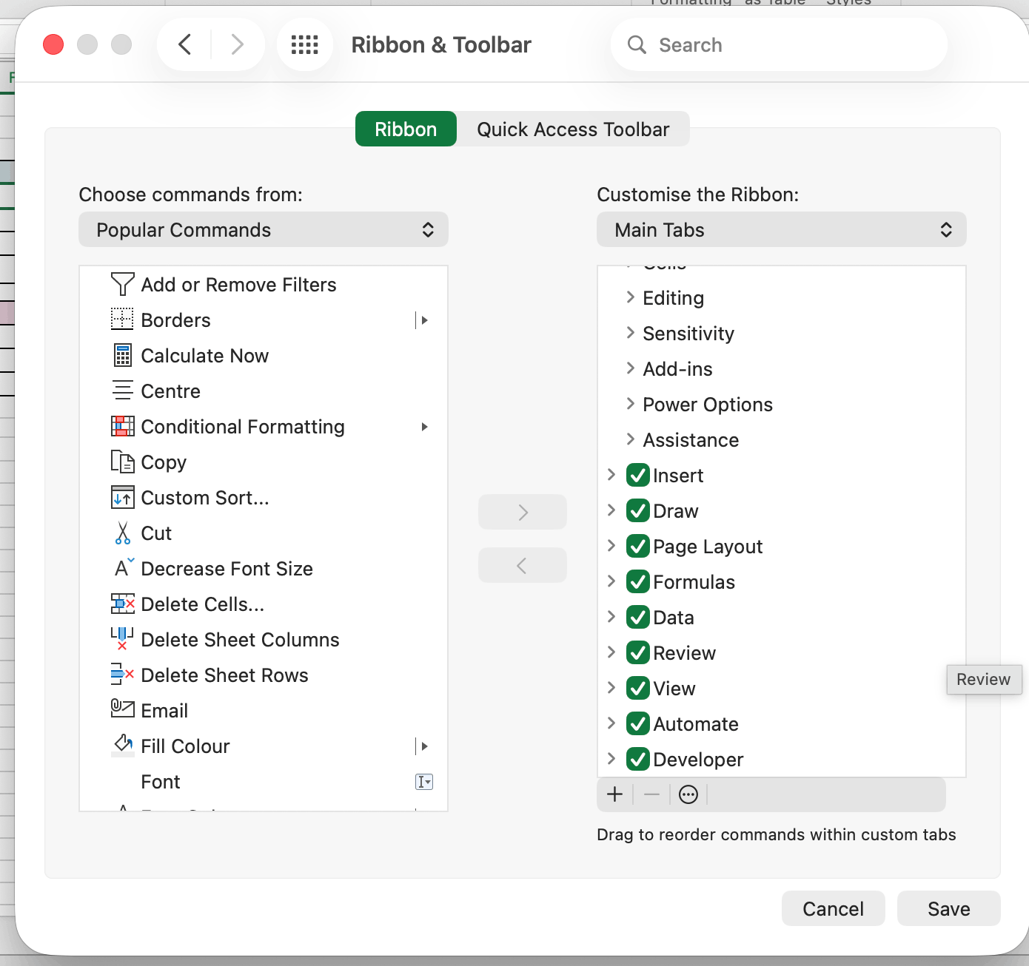Screen dimensions: 1029x966
Task: Open the ellipsis options icon below tabs list
Action: (x=688, y=794)
